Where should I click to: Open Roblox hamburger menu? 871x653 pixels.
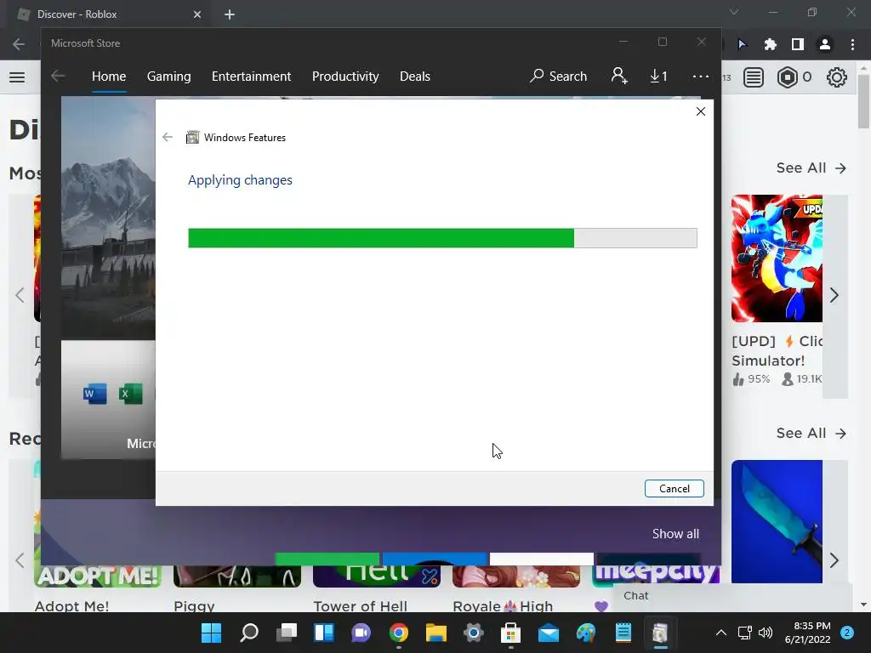tap(17, 77)
